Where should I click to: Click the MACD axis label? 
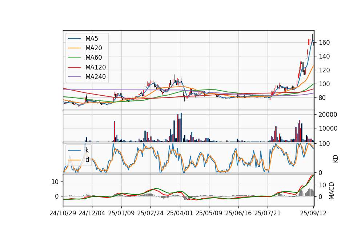(332, 191)
